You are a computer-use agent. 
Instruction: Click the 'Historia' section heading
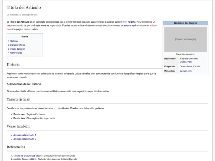(x=13, y=64)
